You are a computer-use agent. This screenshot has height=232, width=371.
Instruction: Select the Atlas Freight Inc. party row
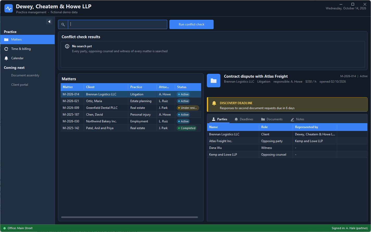tap(287, 141)
